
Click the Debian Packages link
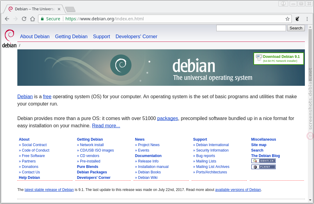92,172
